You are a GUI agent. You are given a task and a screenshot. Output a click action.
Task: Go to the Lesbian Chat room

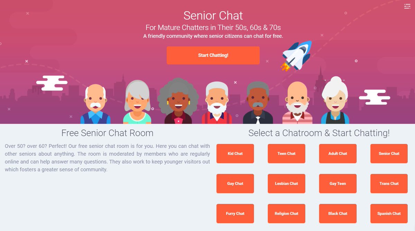286,184
